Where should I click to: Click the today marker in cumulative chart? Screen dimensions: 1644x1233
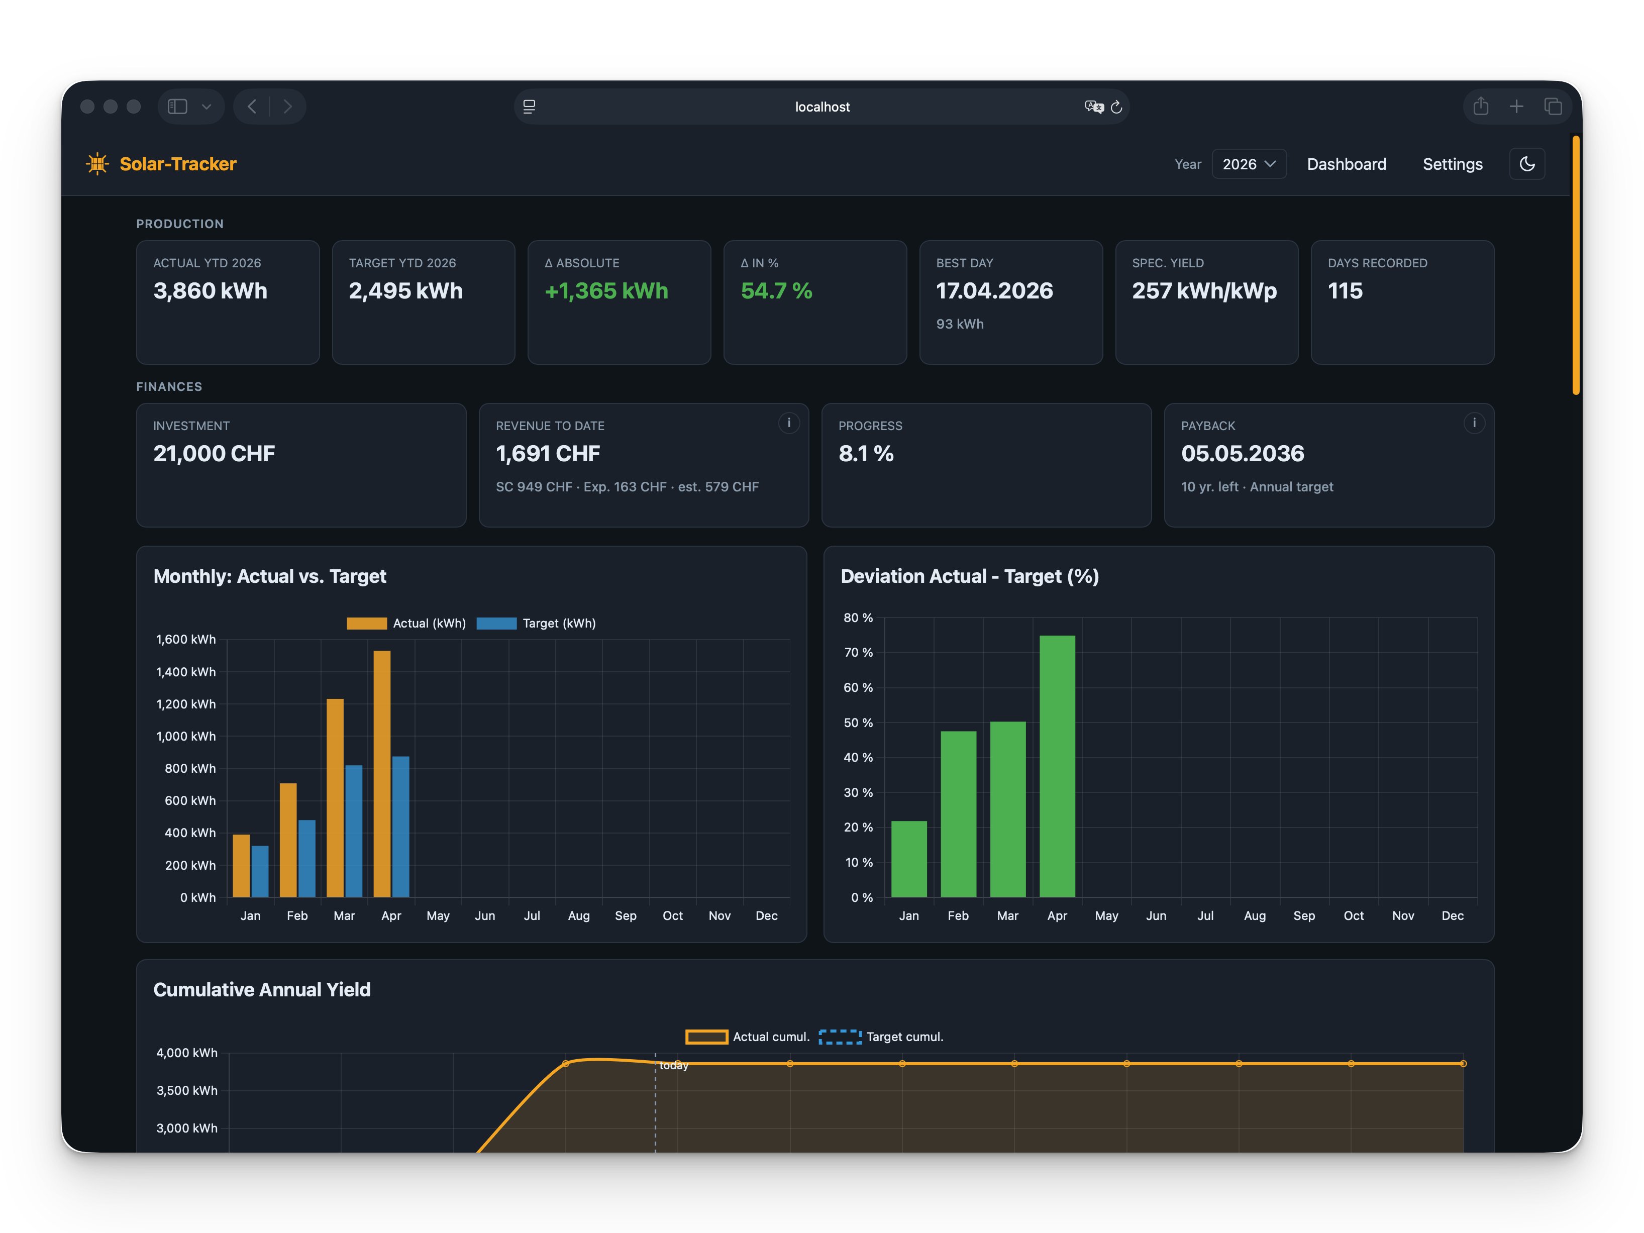pyautogui.click(x=673, y=1066)
